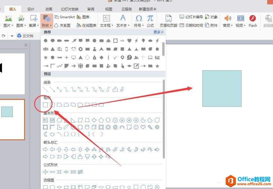Select the up arrow in 箭头总汇
273x189 pixels.
coord(59,149)
